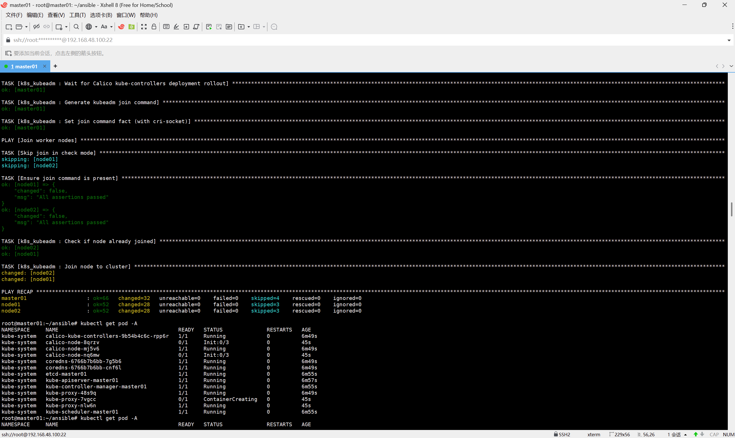Click the Disconnect icon in toolbar
Screen dimensions: 735x438
36,27
